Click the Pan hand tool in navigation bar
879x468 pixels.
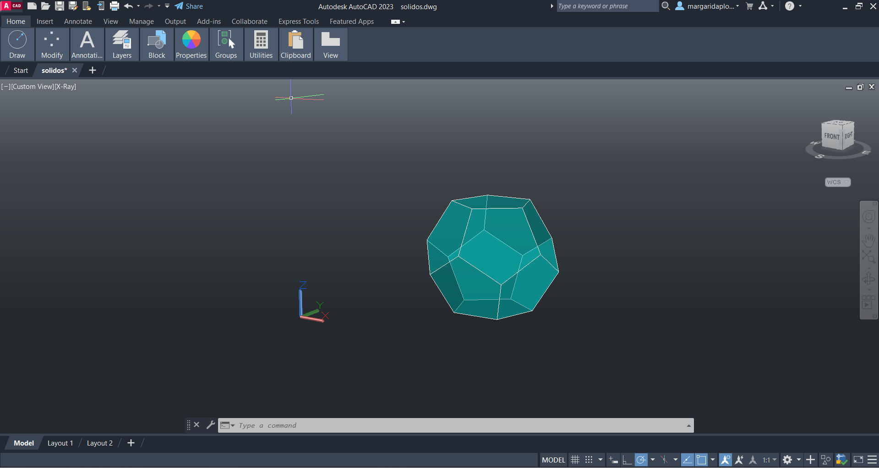tap(868, 240)
